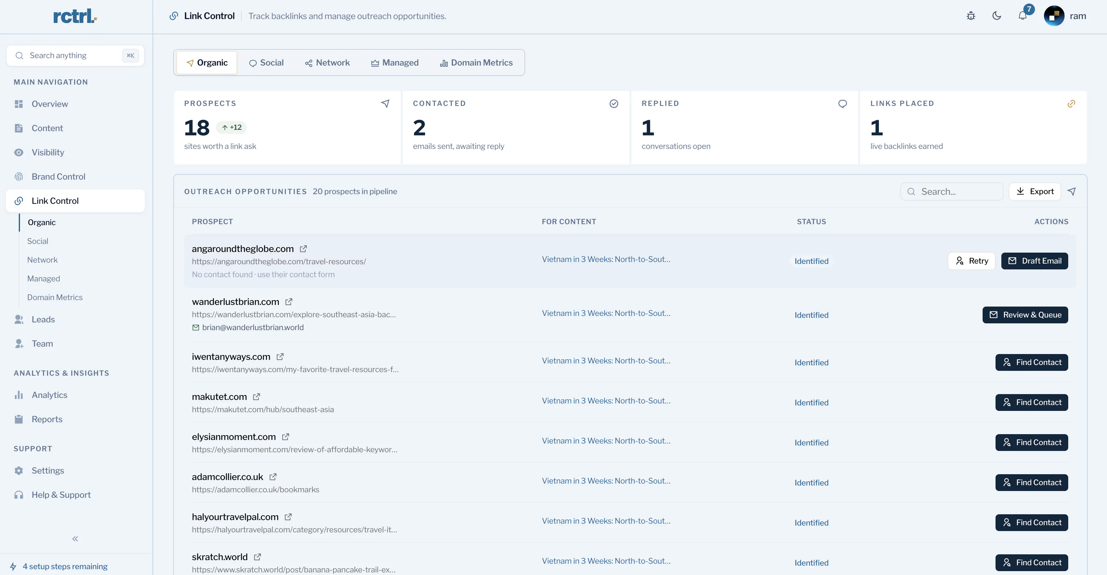Click the send icon beside Export

coord(1071,191)
